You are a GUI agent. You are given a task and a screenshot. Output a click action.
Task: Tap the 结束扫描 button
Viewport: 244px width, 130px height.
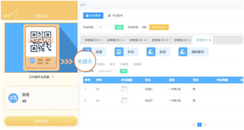point(41,121)
